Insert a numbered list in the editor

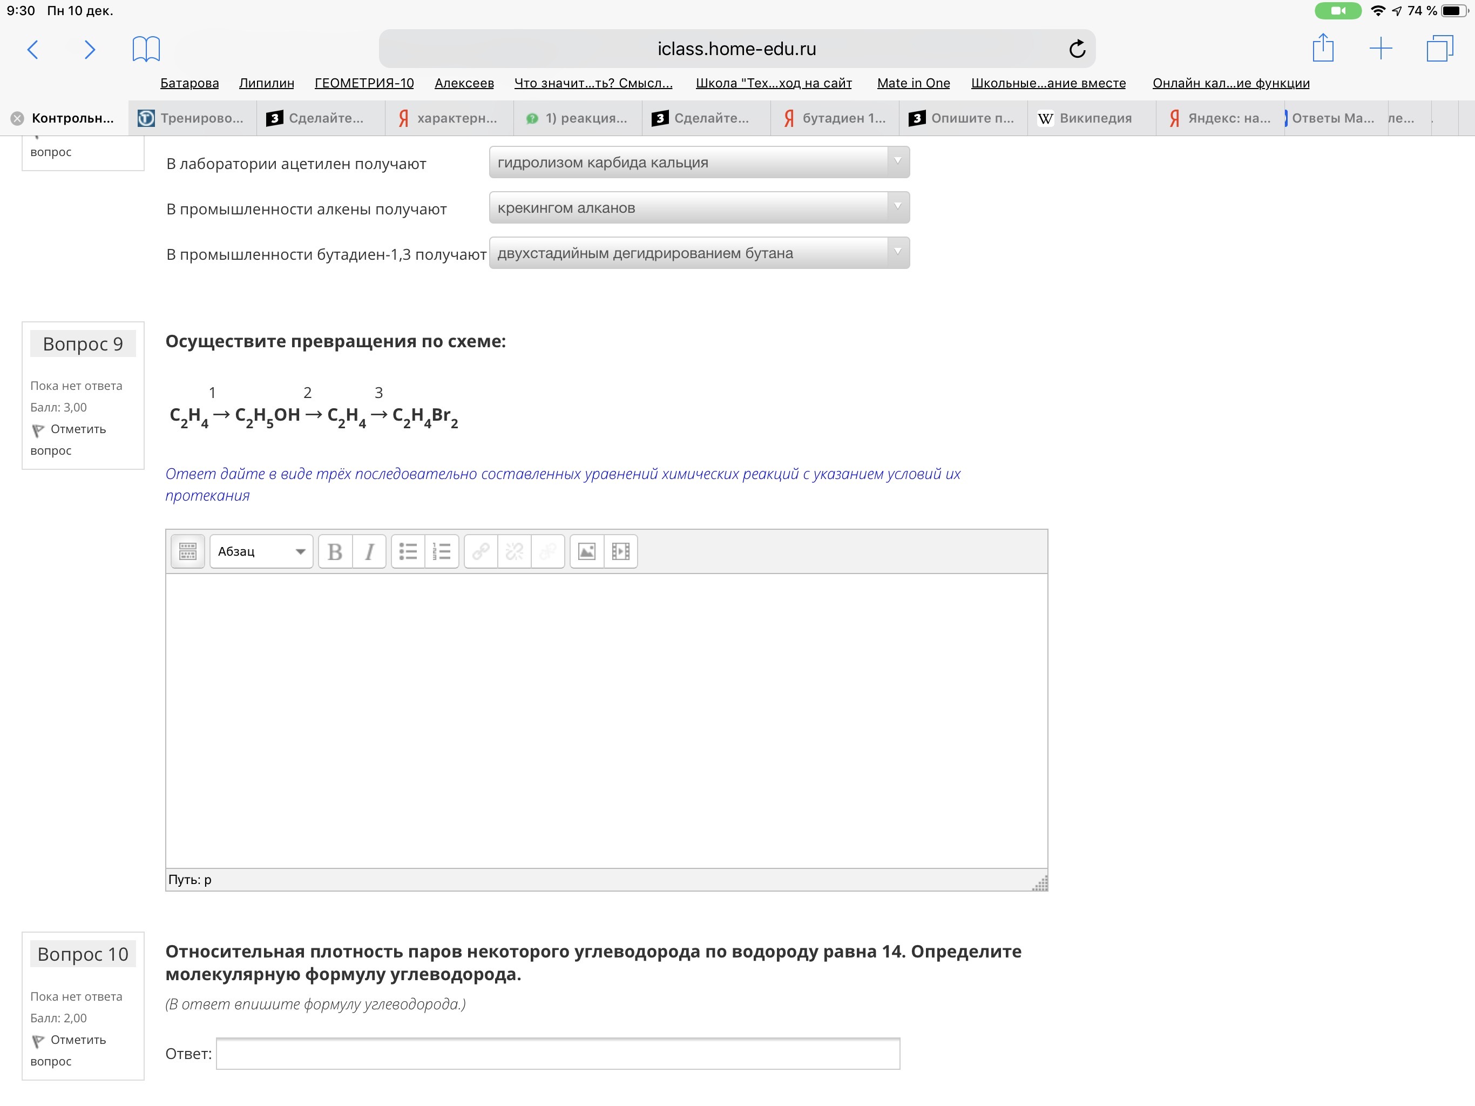click(x=442, y=552)
